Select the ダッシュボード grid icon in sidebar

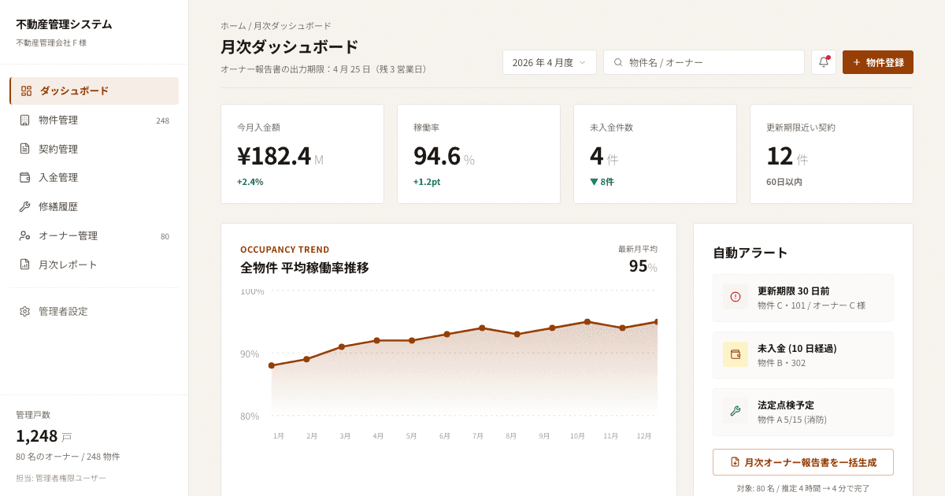click(24, 91)
